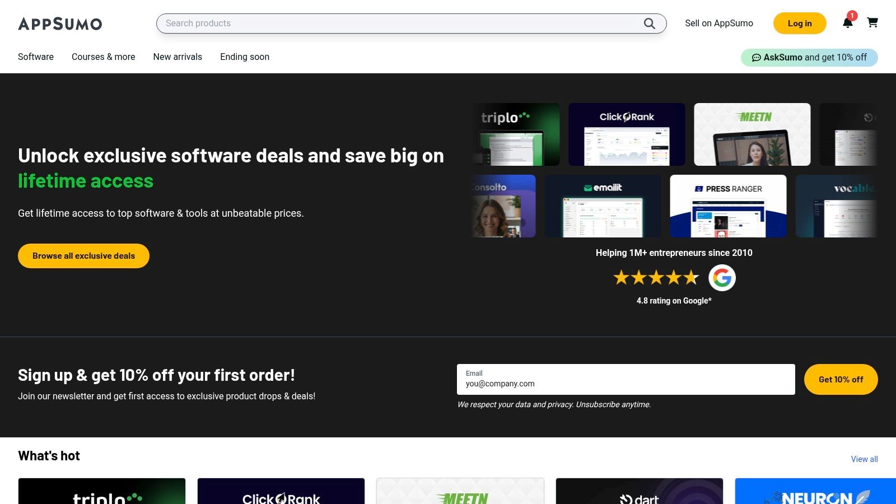Open the shopping cart
This screenshot has width=896, height=504.
872,23
